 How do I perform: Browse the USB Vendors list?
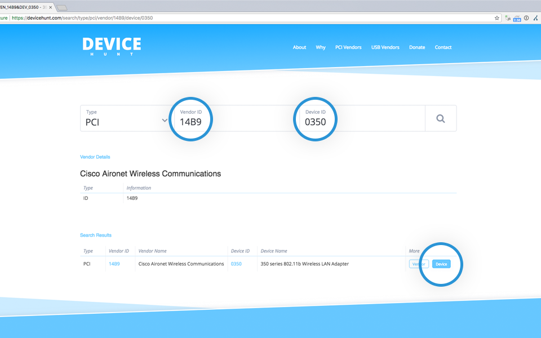coord(385,47)
